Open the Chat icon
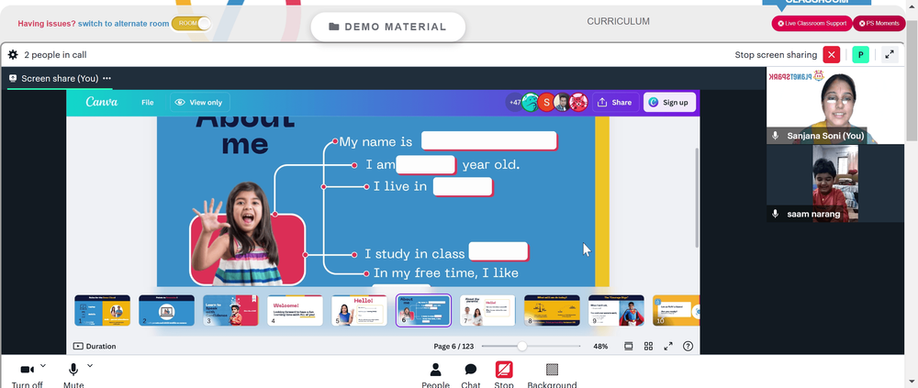Screen dimensions: 918x388 tap(471, 370)
